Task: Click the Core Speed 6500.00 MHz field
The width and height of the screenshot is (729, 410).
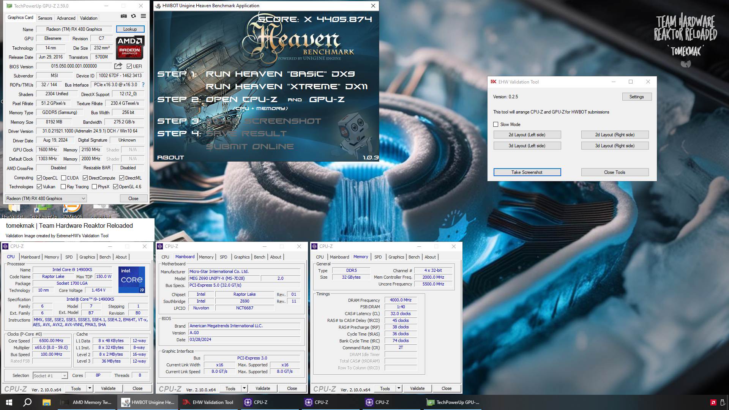Action: coord(51,341)
